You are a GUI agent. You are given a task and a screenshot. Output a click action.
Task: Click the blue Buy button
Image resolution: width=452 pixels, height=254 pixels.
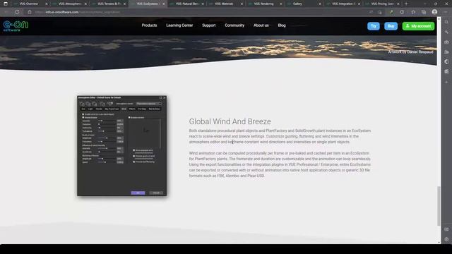391,26
